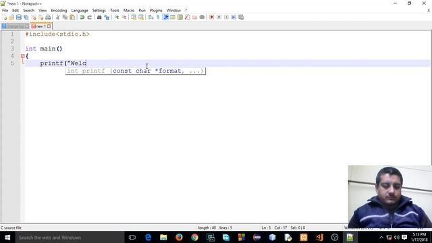Click the Paste clipboard icon

[x=72, y=18]
